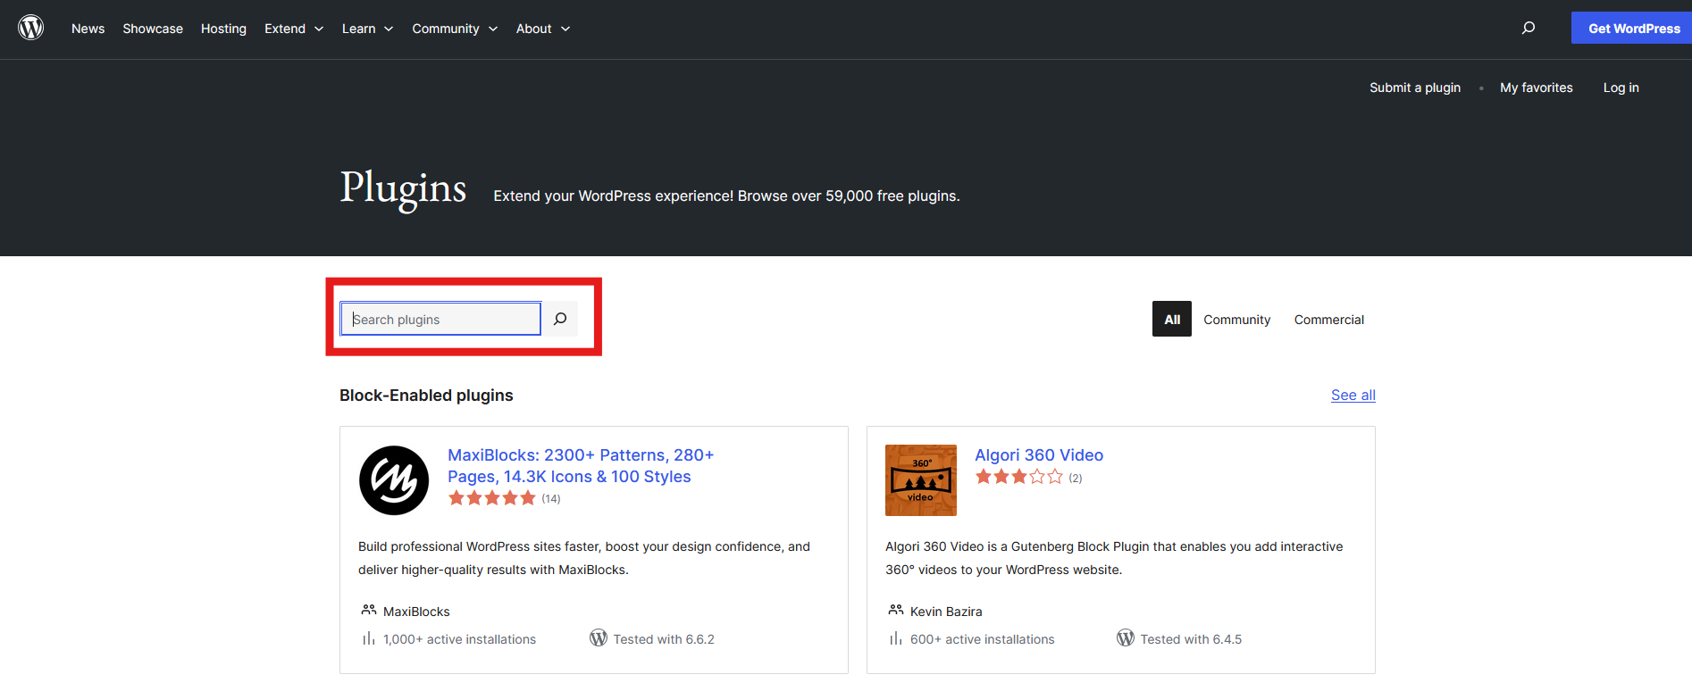Expand the About dropdown menu

(542, 29)
